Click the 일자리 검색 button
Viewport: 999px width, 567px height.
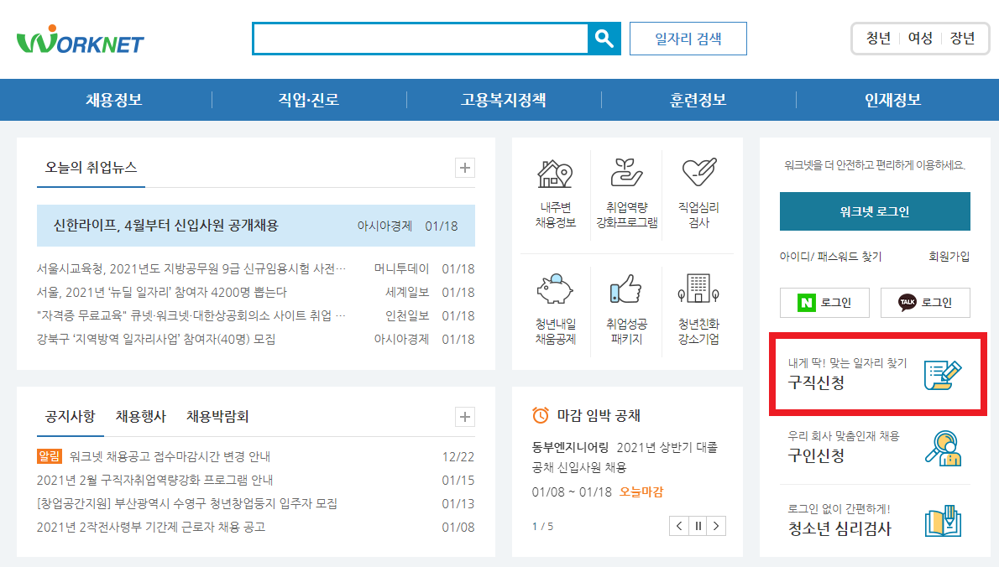pyautogui.click(x=688, y=39)
